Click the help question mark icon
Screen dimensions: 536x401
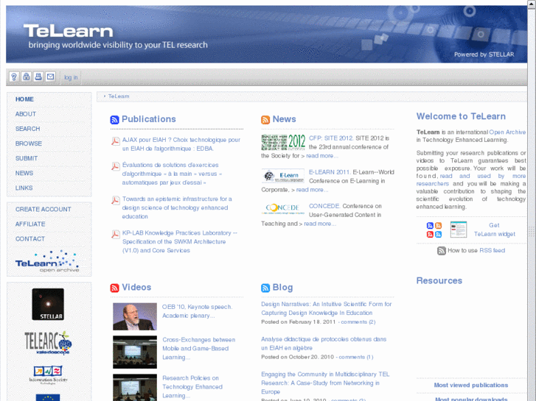(x=14, y=77)
